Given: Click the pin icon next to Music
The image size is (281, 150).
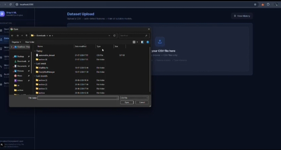Looking at the screenshot, I should (x=29, y=76).
